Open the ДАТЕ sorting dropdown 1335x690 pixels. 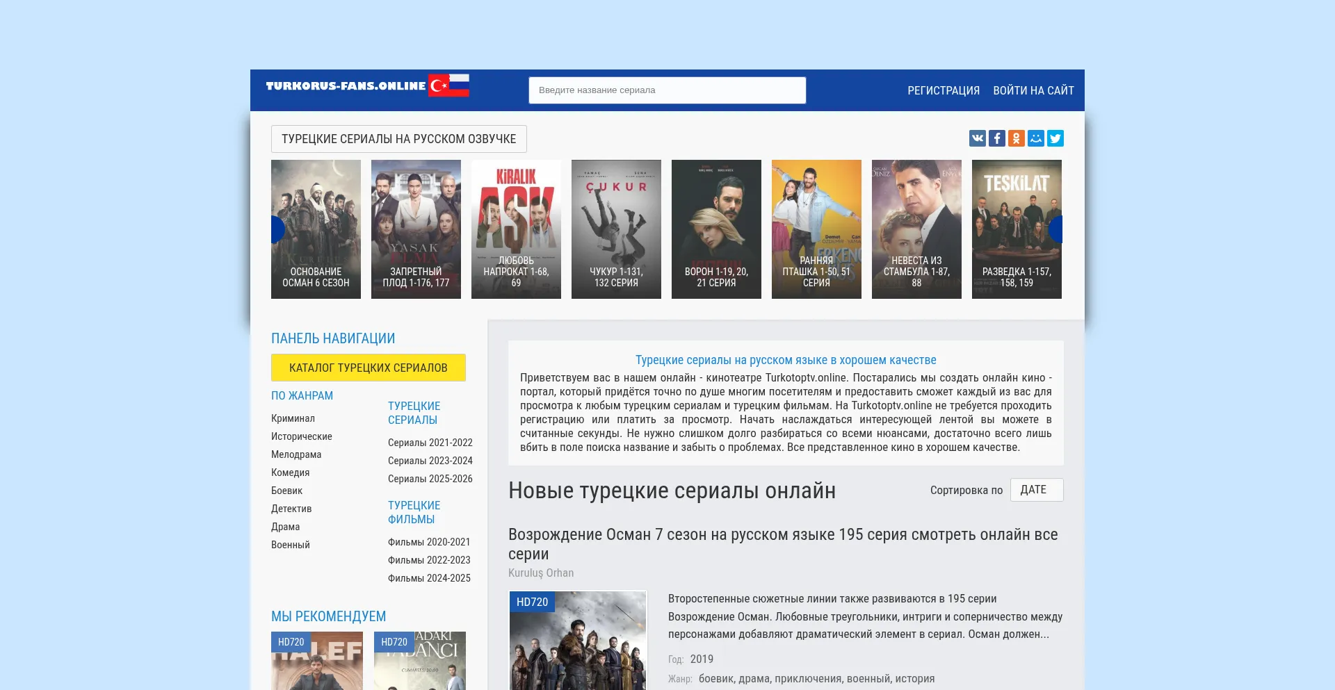click(x=1036, y=490)
